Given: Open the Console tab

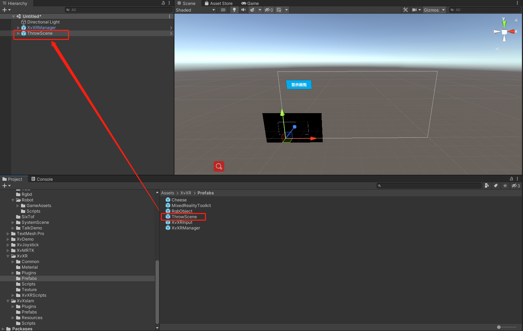Looking at the screenshot, I should [42, 179].
